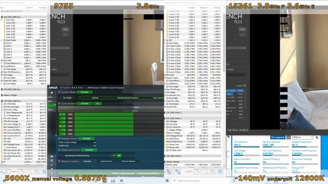Click Active Core Count monitor in XTU
The height and width of the screenshot is (184, 328).
coord(247,162)
